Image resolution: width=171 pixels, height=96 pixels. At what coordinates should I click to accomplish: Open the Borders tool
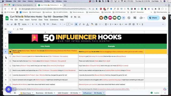96,24
